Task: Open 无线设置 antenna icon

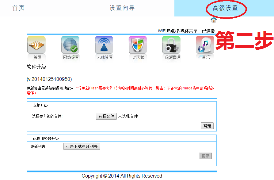Action: (x=104, y=45)
